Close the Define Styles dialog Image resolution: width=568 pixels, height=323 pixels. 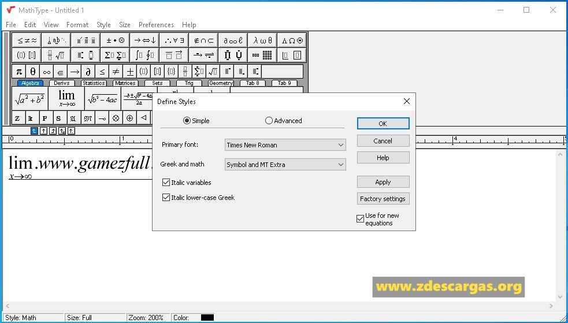coord(407,101)
